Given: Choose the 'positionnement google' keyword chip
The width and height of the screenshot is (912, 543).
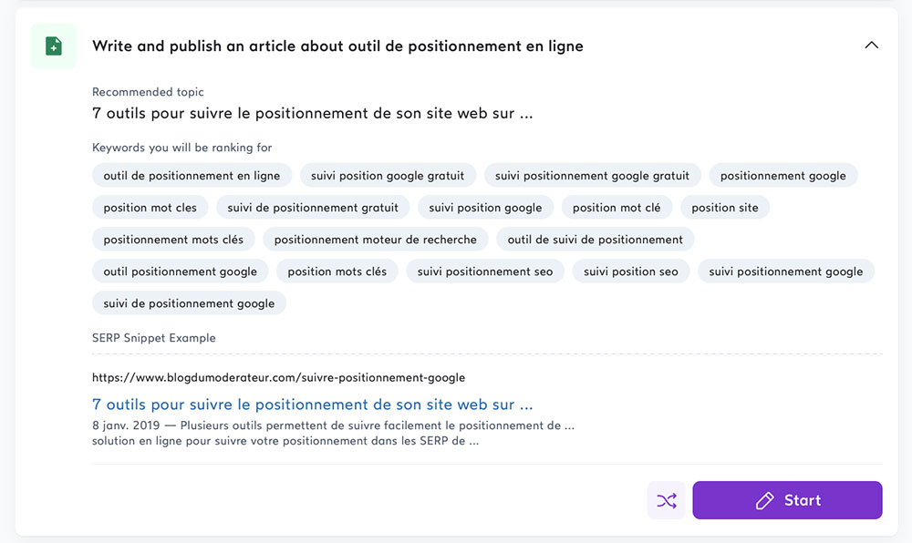Looking at the screenshot, I should (782, 176).
